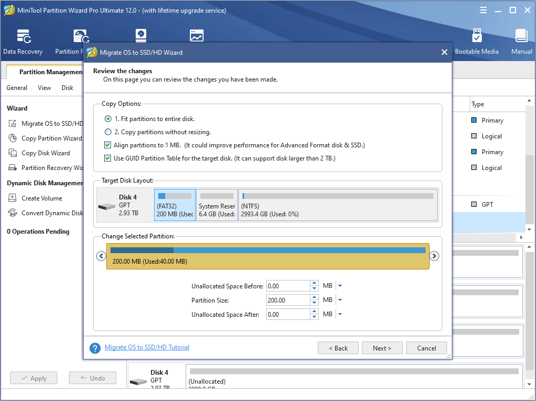Image resolution: width=536 pixels, height=401 pixels.
Task: Click Create Volume sidebar icon
Action: pos(12,198)
